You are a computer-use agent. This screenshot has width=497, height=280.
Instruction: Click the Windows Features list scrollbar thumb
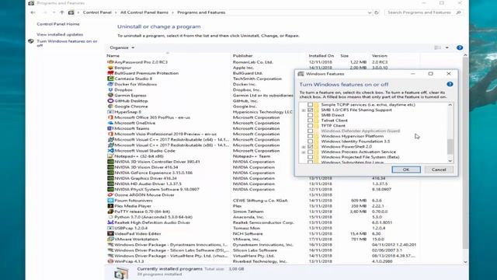click(x=450, y=147)
